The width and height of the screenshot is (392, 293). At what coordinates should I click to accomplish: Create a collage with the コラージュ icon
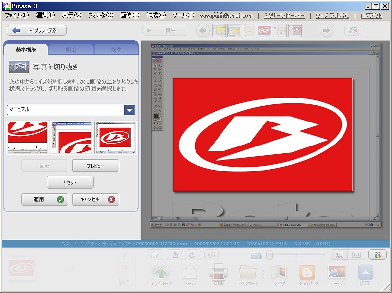(337, 275)
